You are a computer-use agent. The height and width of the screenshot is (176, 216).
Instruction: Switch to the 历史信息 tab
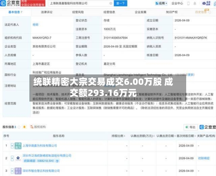click(201, 12)
